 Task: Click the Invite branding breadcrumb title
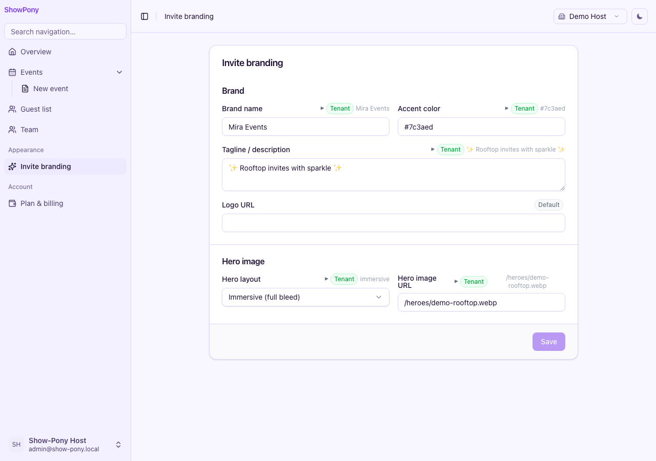[189, 16]
